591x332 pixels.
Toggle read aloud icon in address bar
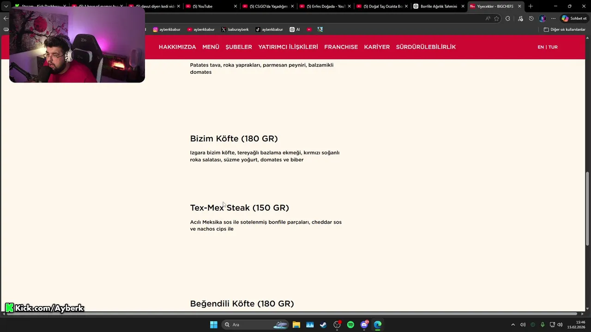click(488, 18)
